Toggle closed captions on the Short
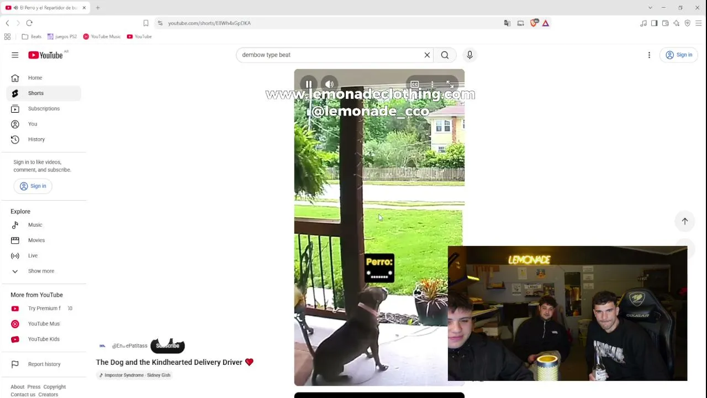707x398 pixels. point(414,85)
